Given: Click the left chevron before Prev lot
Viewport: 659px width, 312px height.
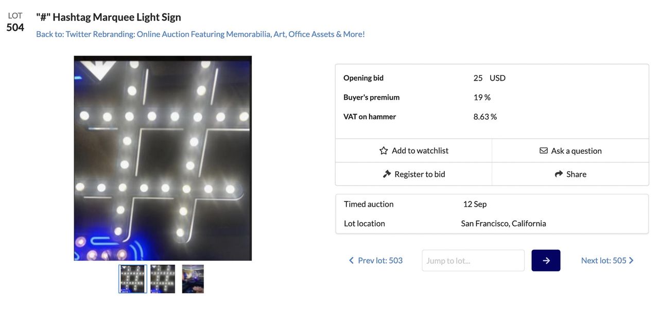Looking at the screenshot, I should tap(352, 261).
